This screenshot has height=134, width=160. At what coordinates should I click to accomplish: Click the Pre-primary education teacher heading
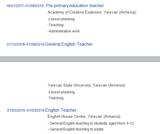coord(75,6)
